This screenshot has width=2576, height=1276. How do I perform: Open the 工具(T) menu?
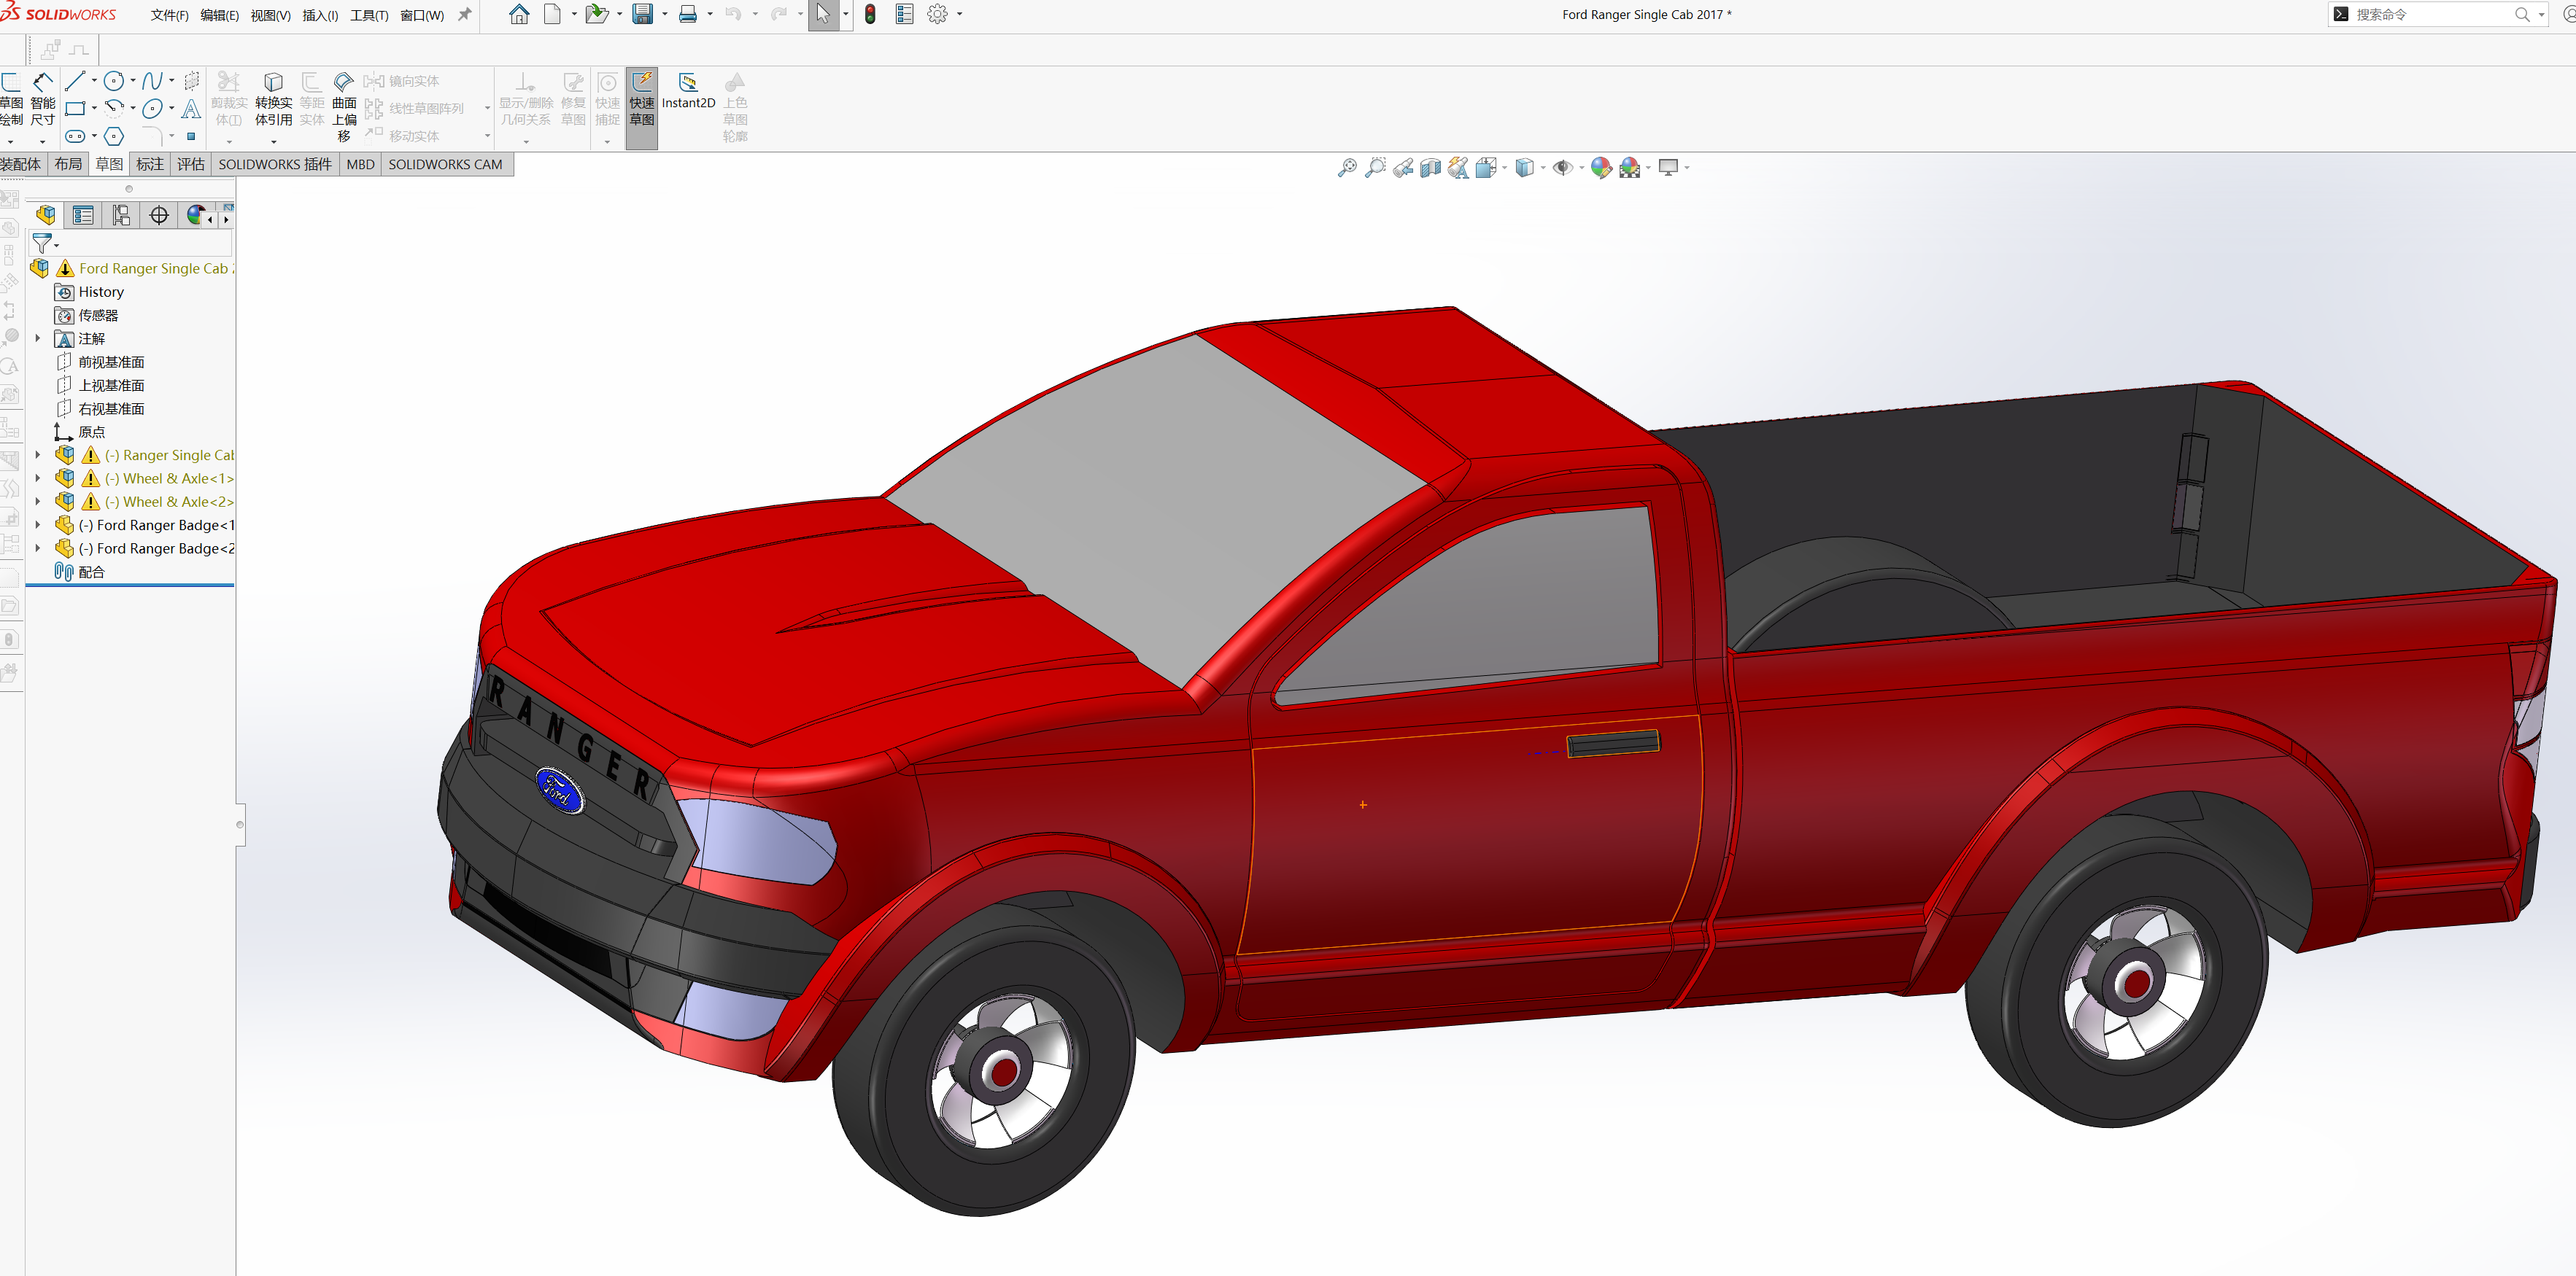(369, 15)
